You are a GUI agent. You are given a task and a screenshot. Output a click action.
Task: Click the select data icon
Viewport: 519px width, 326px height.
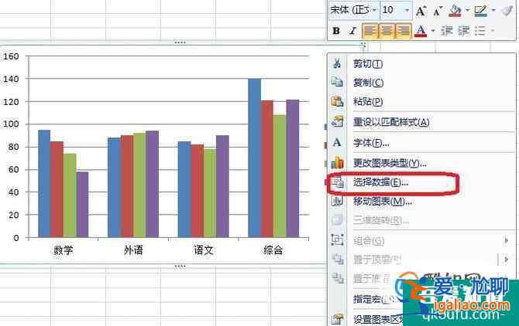pyautogui.click(x=338, y=182)
